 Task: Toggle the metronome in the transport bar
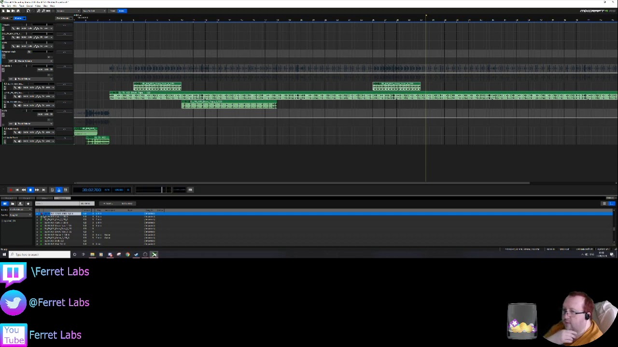pos(59,190)
